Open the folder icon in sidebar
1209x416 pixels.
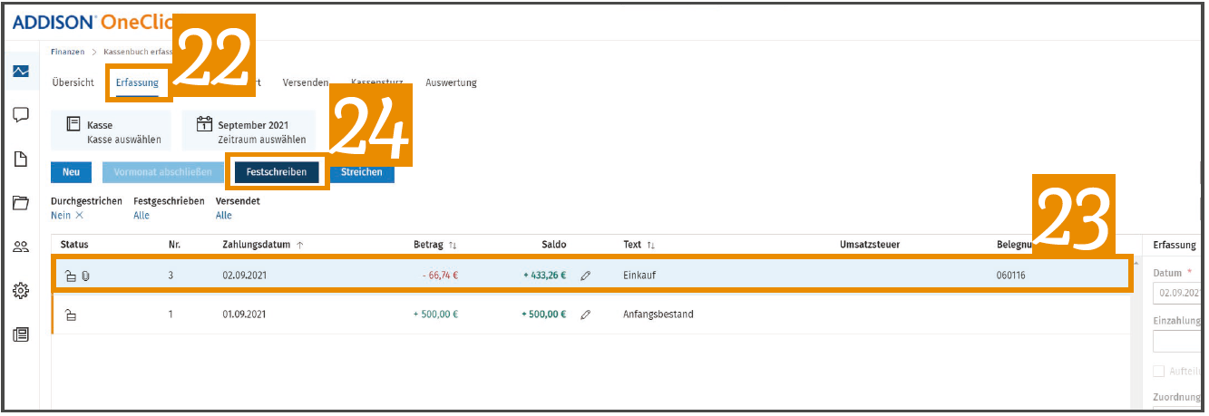coord(21,203)
